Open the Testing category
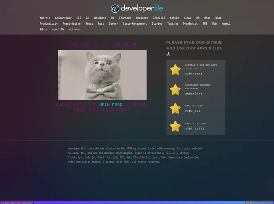The width and height of the screenshot is (274, 204). [172, 24]
